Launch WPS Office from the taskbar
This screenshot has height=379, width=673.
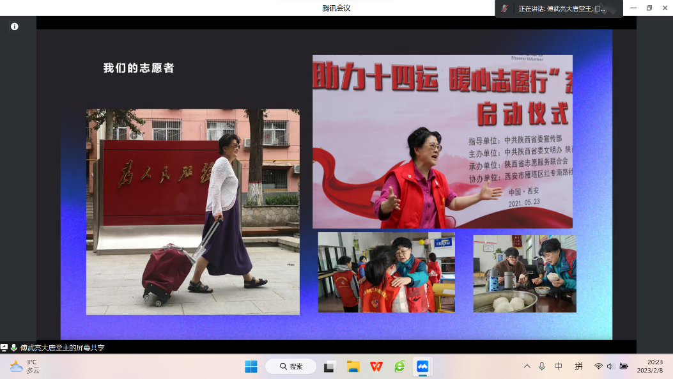pos(376,366)
